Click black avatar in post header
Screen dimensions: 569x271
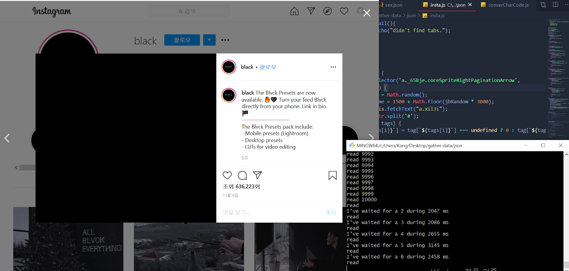(229, 67)
